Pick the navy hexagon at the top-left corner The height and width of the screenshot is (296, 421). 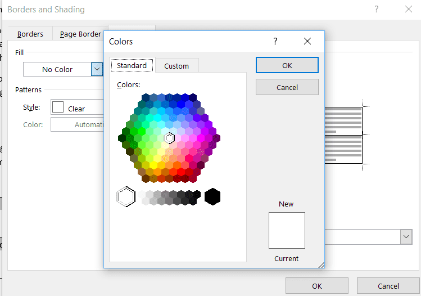(x=146, y=97)
